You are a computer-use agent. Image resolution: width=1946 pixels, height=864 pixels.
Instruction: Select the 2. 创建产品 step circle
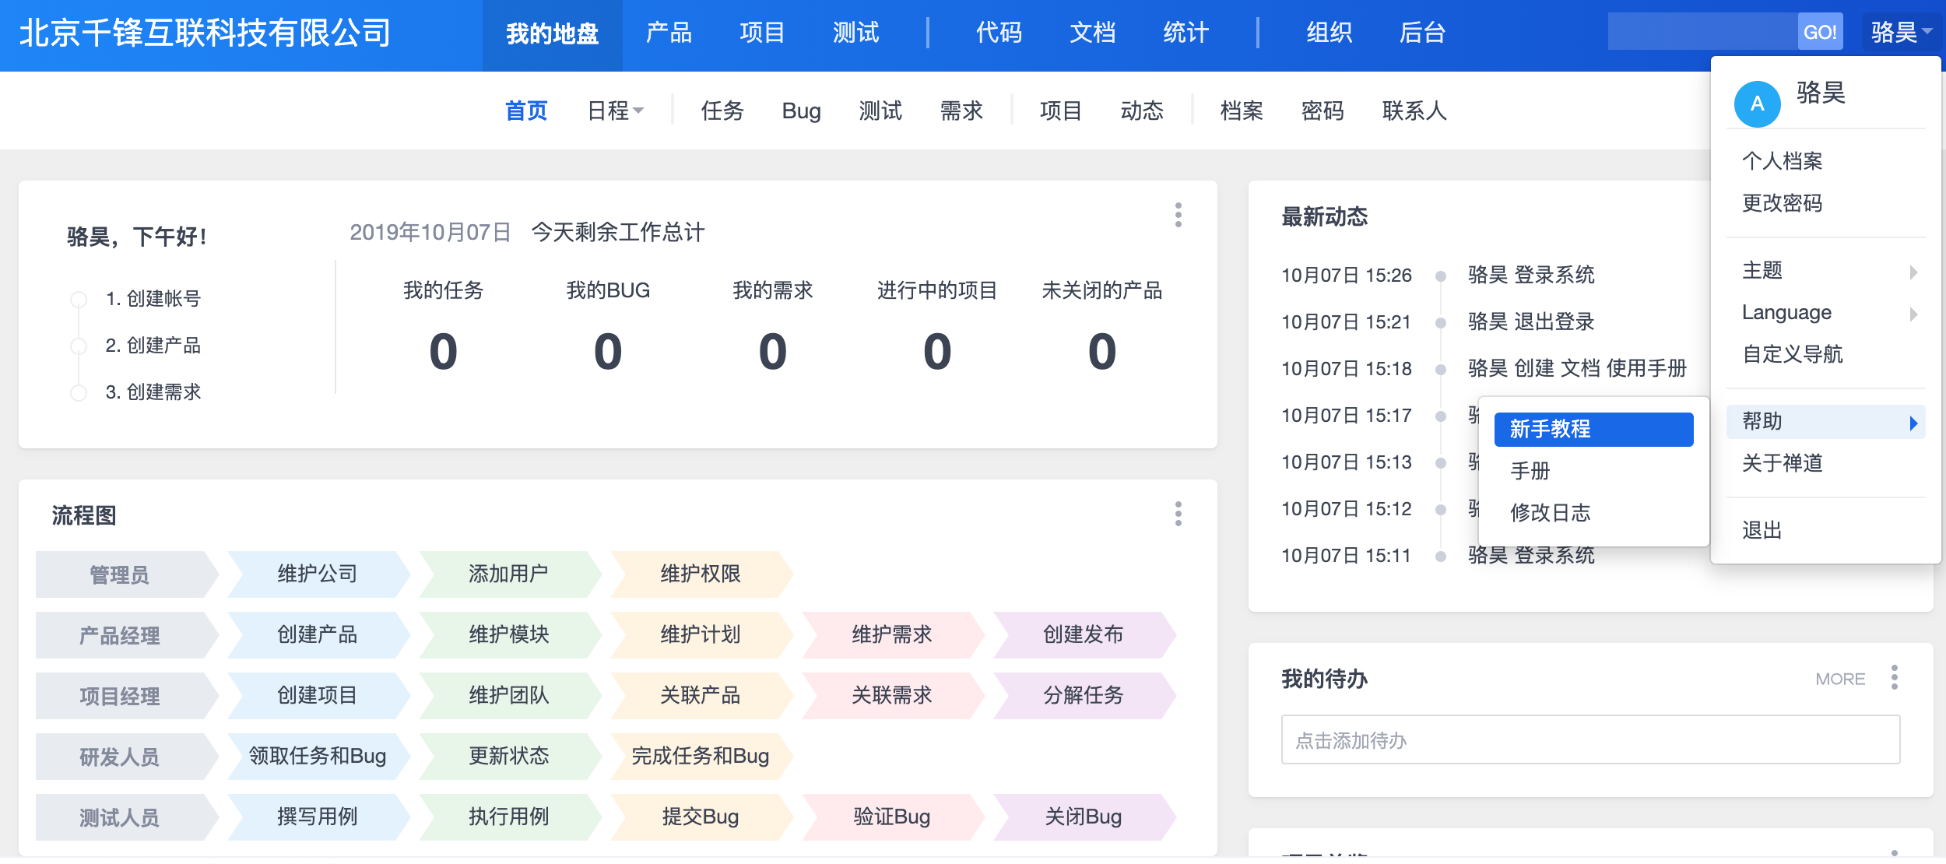pyautogui.click(x=79, y=346)
